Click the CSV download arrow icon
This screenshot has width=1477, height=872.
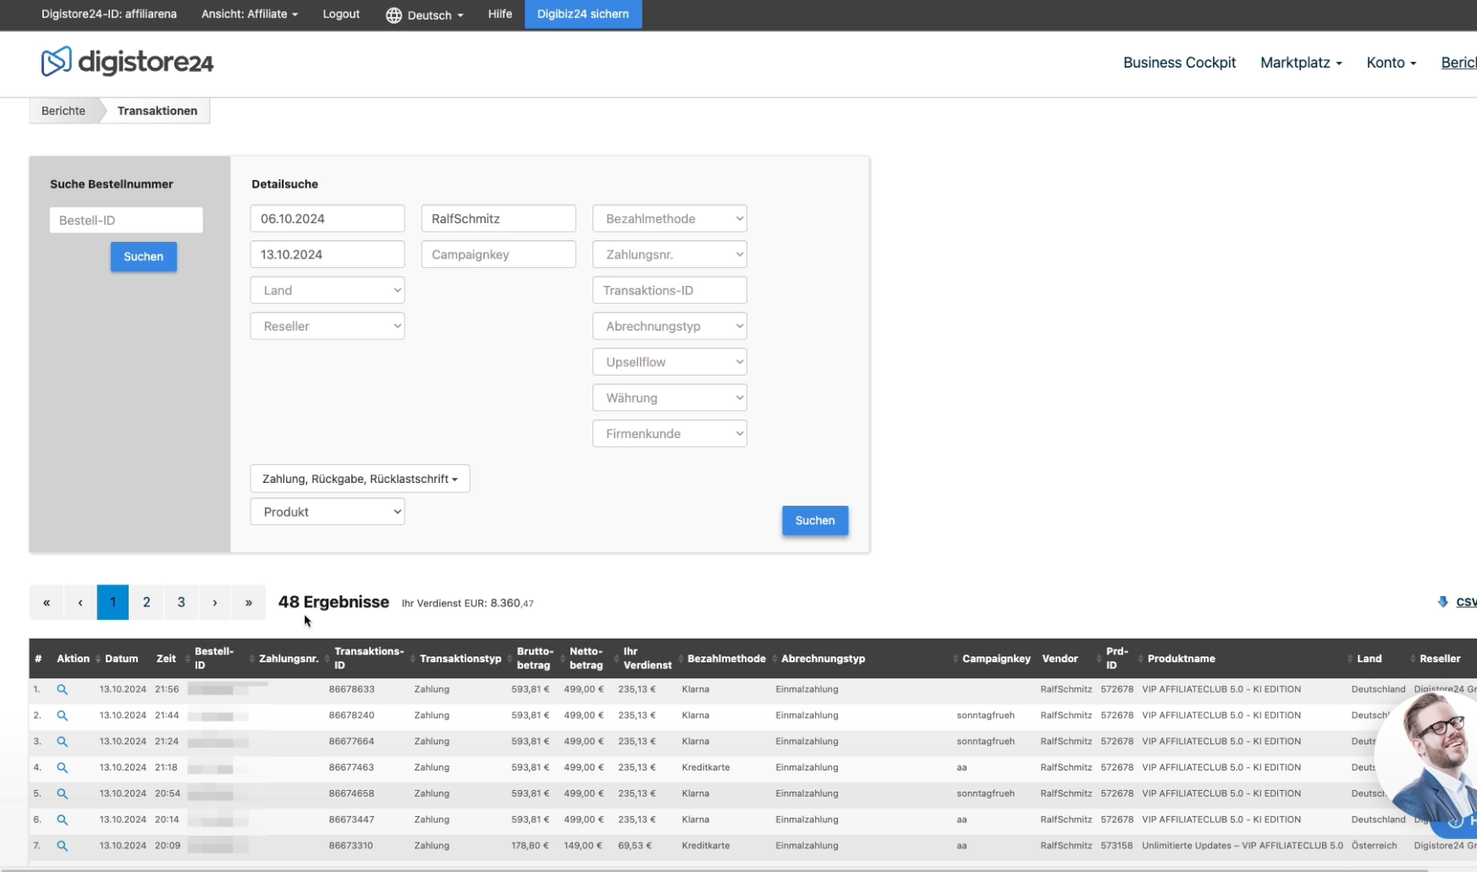pyautogui.click(x=1443, y=602)
